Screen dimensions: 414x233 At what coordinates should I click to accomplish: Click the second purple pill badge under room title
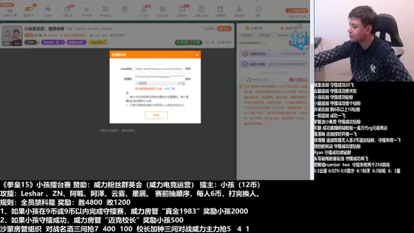coord(77,42)
